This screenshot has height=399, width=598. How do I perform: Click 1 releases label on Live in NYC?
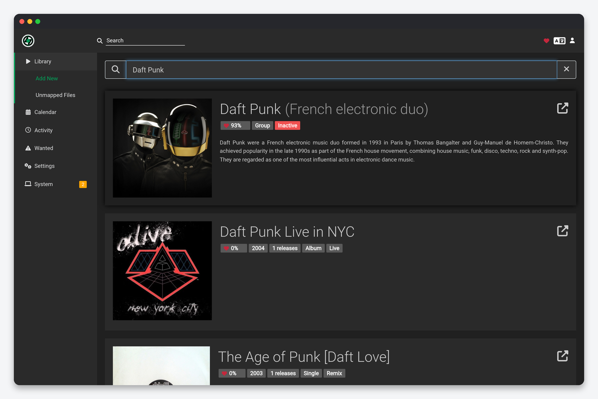tap(285, 248)
